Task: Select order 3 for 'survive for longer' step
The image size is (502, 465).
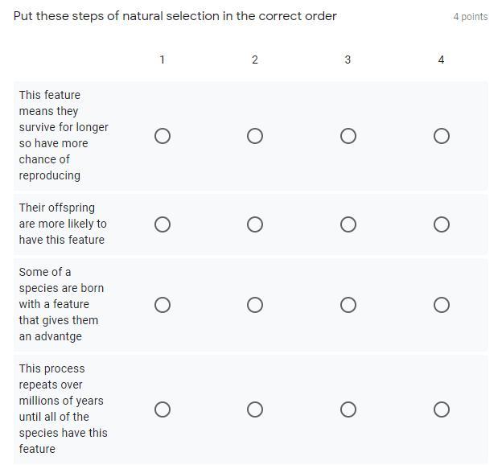Action: coord(348,136)
